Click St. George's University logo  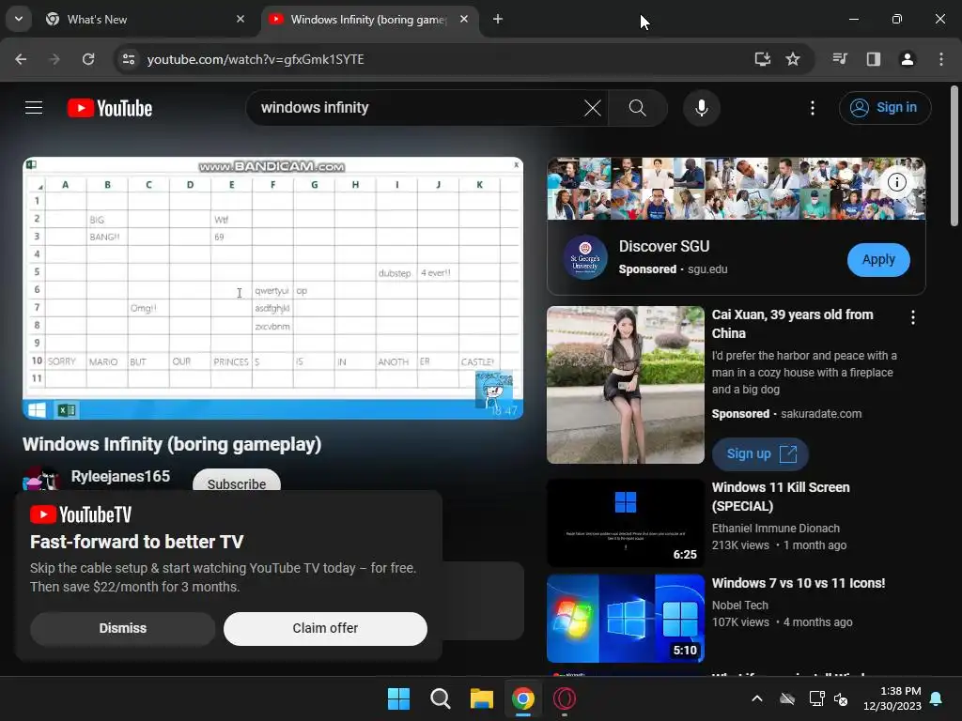[585, 257]
